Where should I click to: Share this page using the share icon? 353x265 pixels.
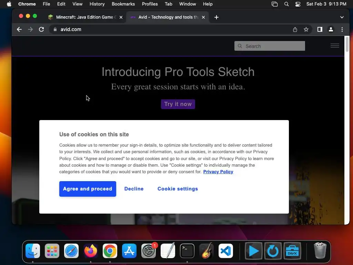[x=295, y=29]
